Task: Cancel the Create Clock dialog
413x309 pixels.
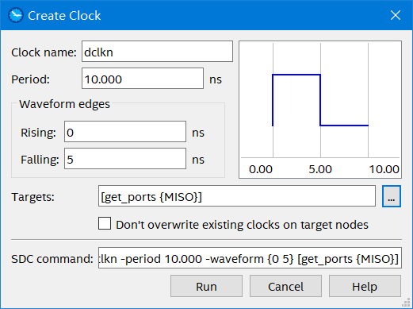Action: coord(285,286)
